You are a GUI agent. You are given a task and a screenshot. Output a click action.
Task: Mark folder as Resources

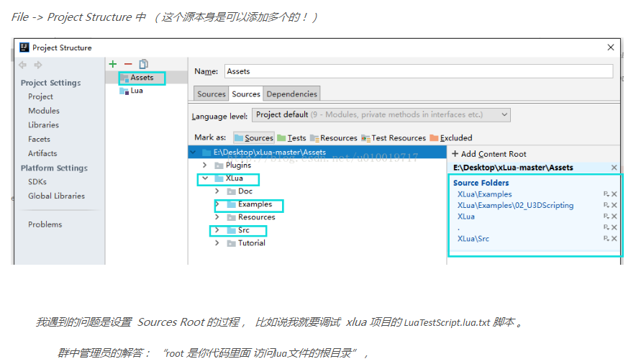tap(333, 138)
